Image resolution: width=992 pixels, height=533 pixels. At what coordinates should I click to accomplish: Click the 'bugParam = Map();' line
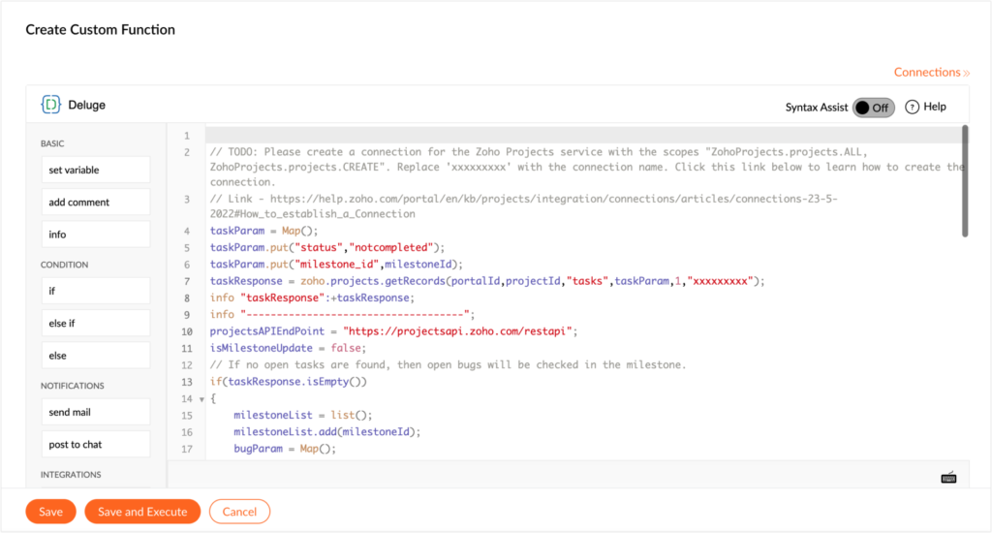tap(285, 449)
